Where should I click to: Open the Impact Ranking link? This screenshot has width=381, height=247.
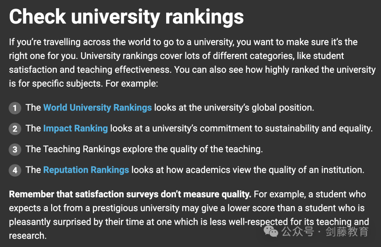(75, 128)
